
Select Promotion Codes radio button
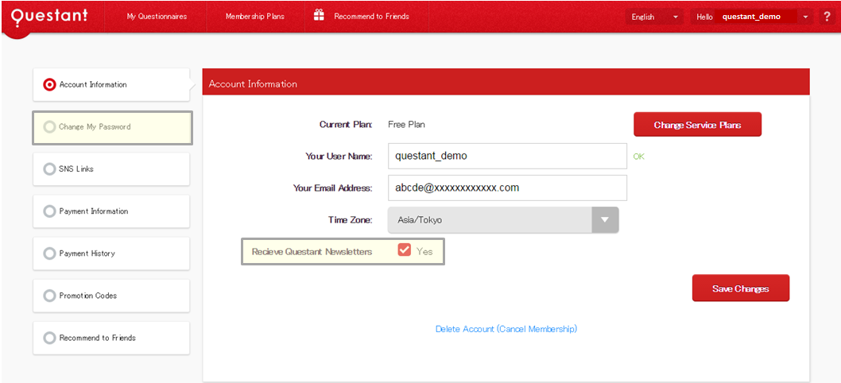tap(49, 296)
